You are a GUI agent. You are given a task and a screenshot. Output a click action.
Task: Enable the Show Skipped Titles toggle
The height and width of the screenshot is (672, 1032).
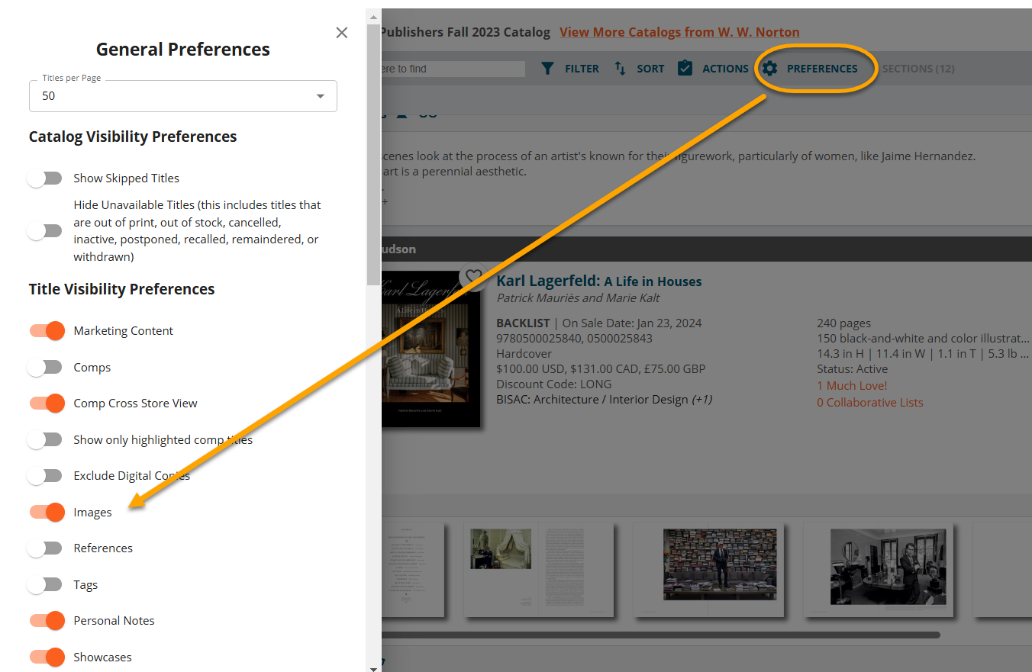pyautogui.click(x=45, y=178)
